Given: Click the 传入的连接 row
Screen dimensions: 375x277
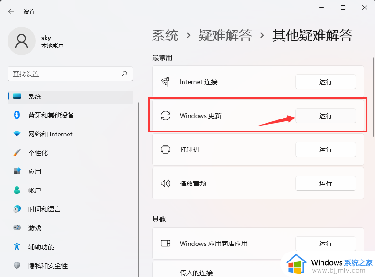Looking at the screenshot, I should (x=258, y=269).
